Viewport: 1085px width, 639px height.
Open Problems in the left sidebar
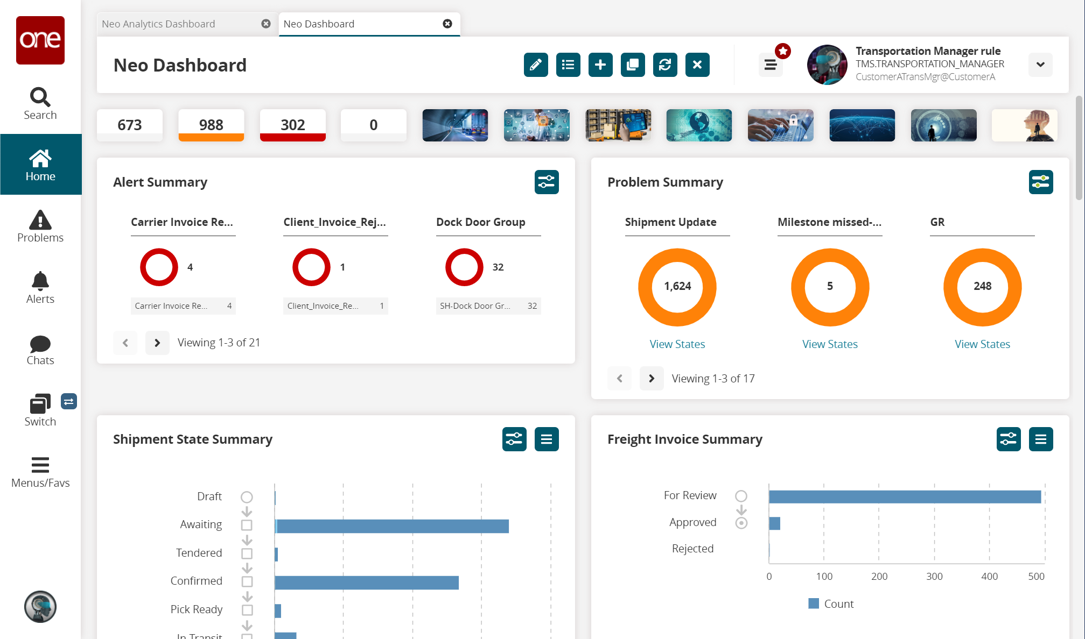[40, 226]
